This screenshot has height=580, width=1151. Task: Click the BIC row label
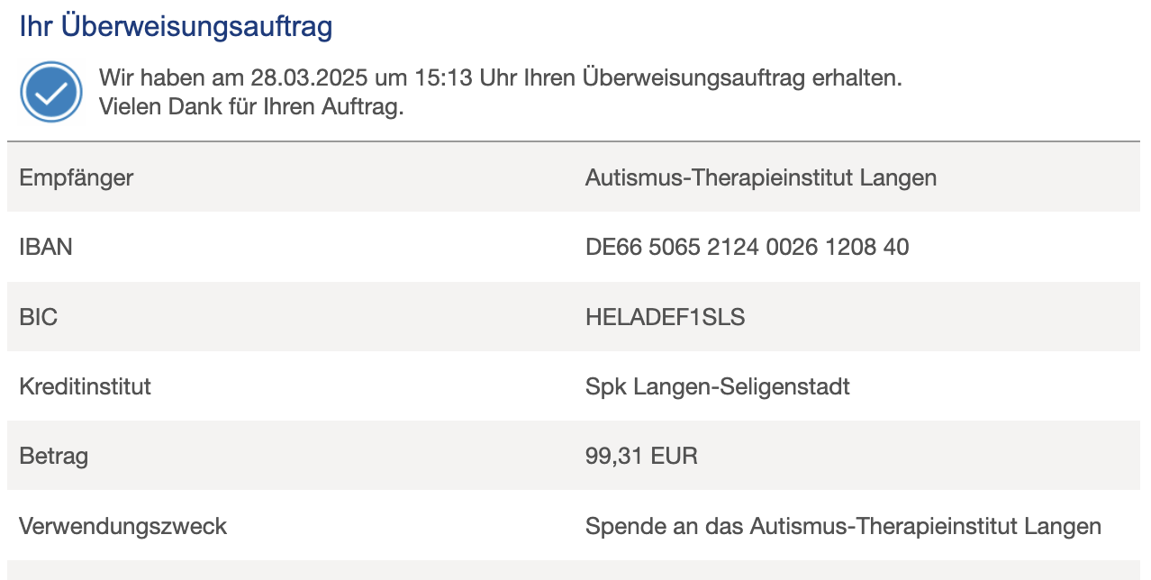click(x=38, y=317)
